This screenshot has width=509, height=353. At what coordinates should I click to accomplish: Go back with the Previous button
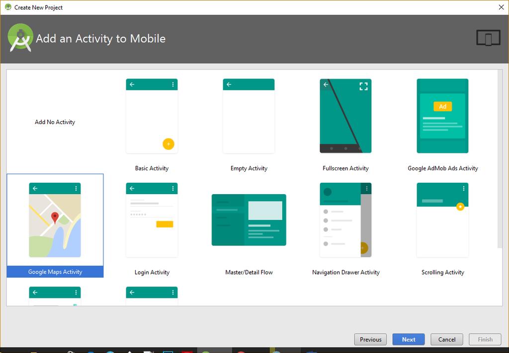coord(370,340)
